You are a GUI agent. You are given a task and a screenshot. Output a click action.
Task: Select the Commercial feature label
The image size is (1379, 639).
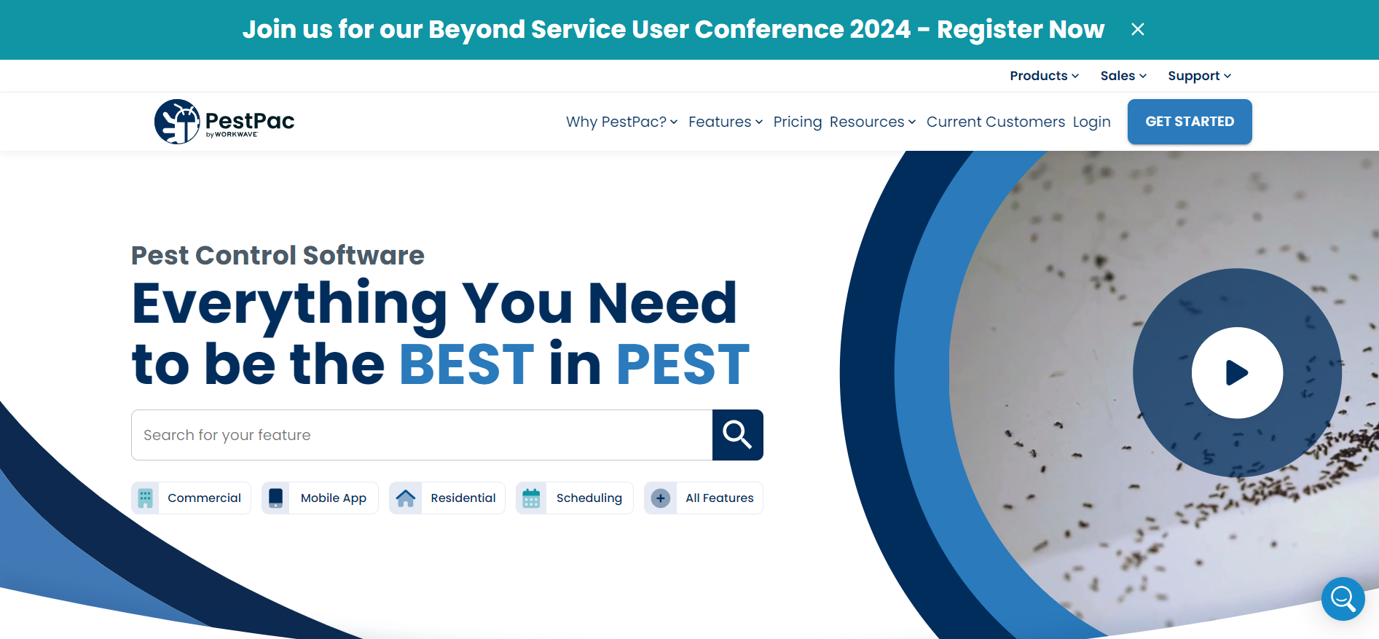pyautogui.click(x=204, y=498)
